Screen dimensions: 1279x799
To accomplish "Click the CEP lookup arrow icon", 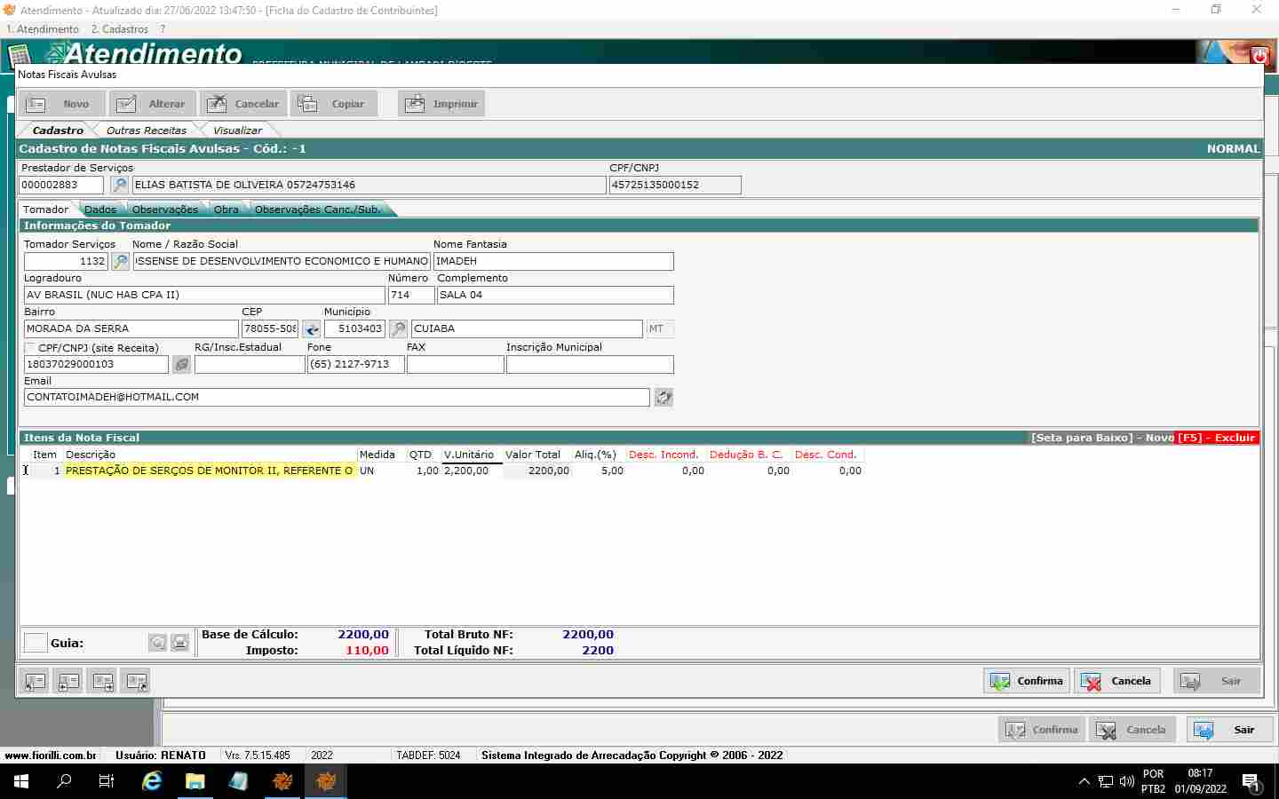I will pos(311,328).
